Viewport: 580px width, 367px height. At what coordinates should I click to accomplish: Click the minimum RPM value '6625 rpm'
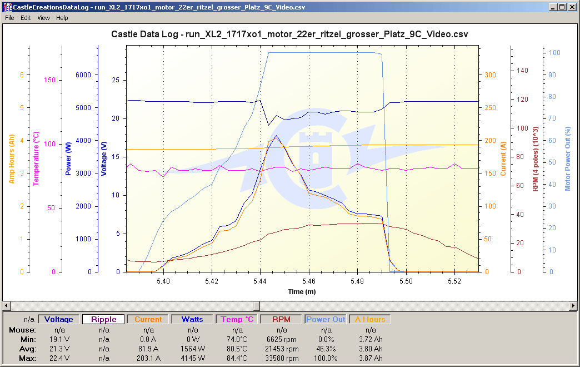point(282,339)
